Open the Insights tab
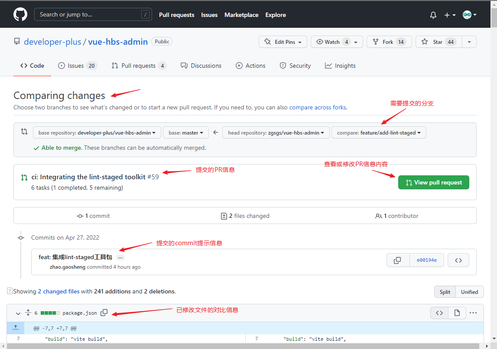Image resolution: width=497 pixels, height=349 pixels. point(340,66)
